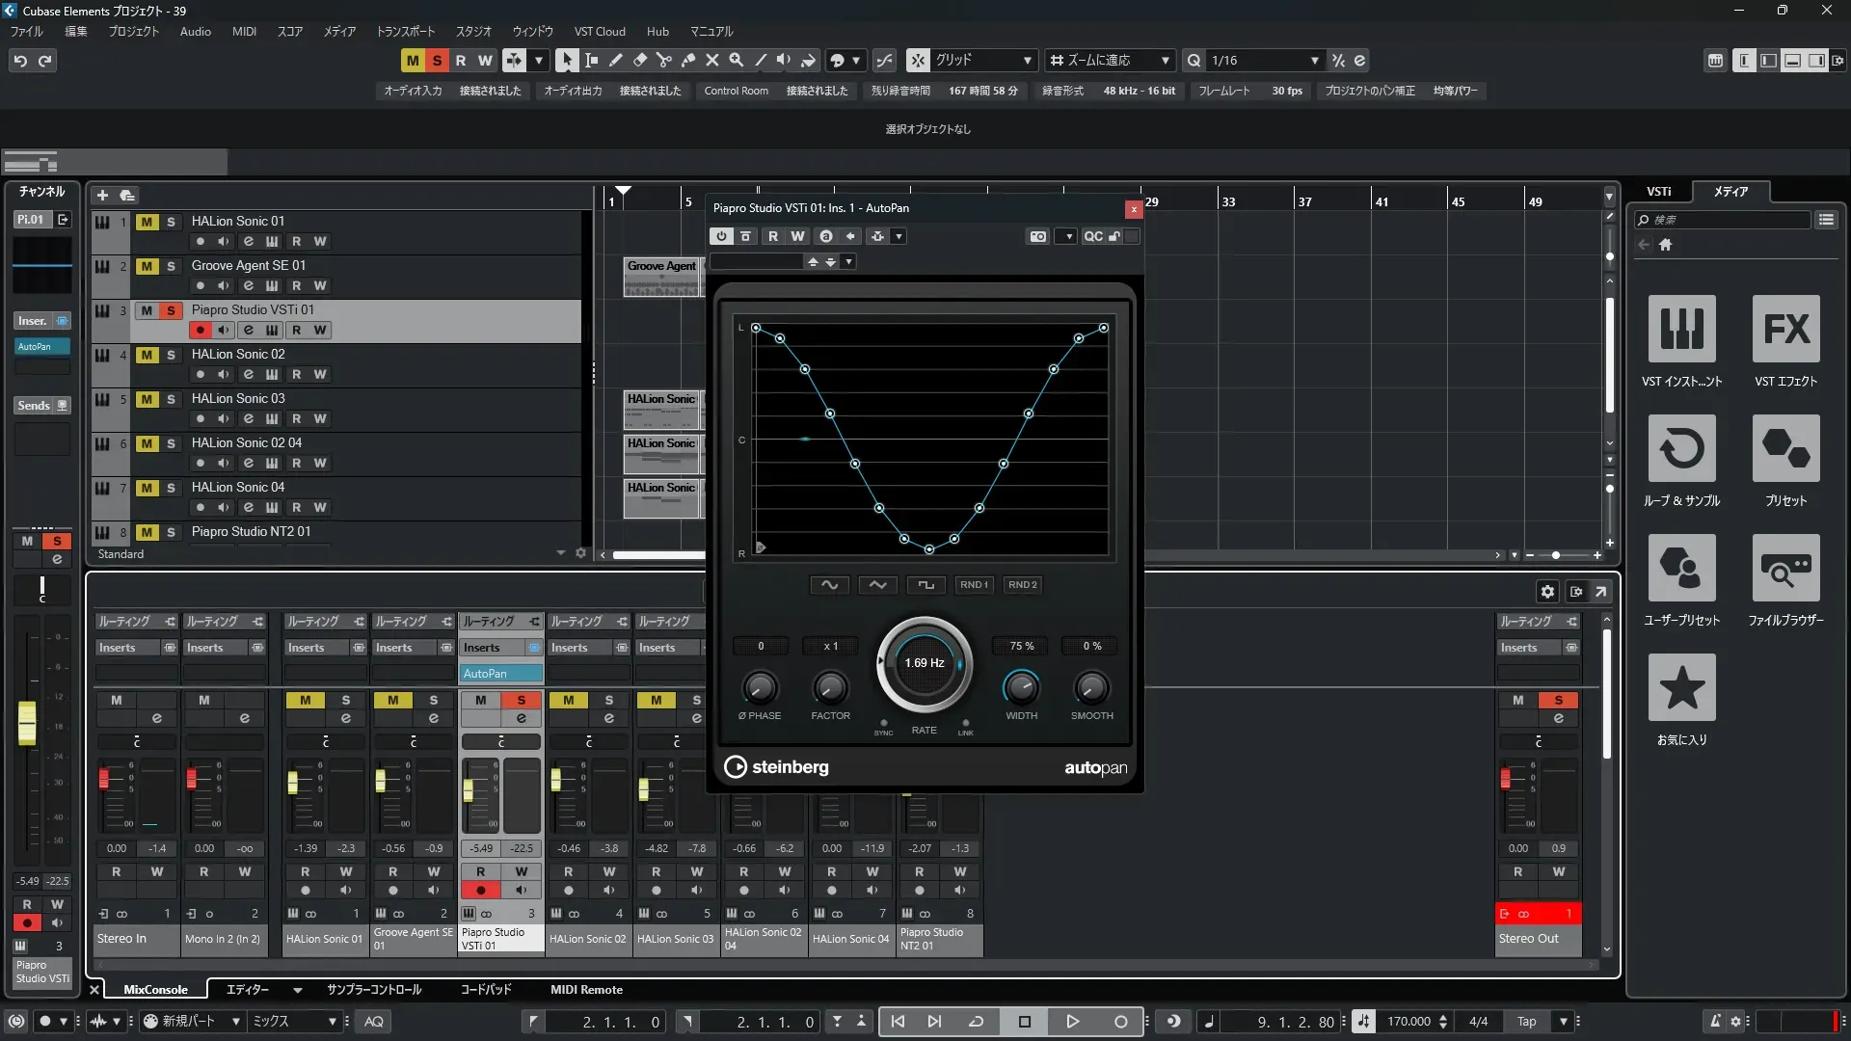This screenshot has height=1041, width=1851.
Task: Select the Zoom magnifier tool
Action: tap(737, 60)
